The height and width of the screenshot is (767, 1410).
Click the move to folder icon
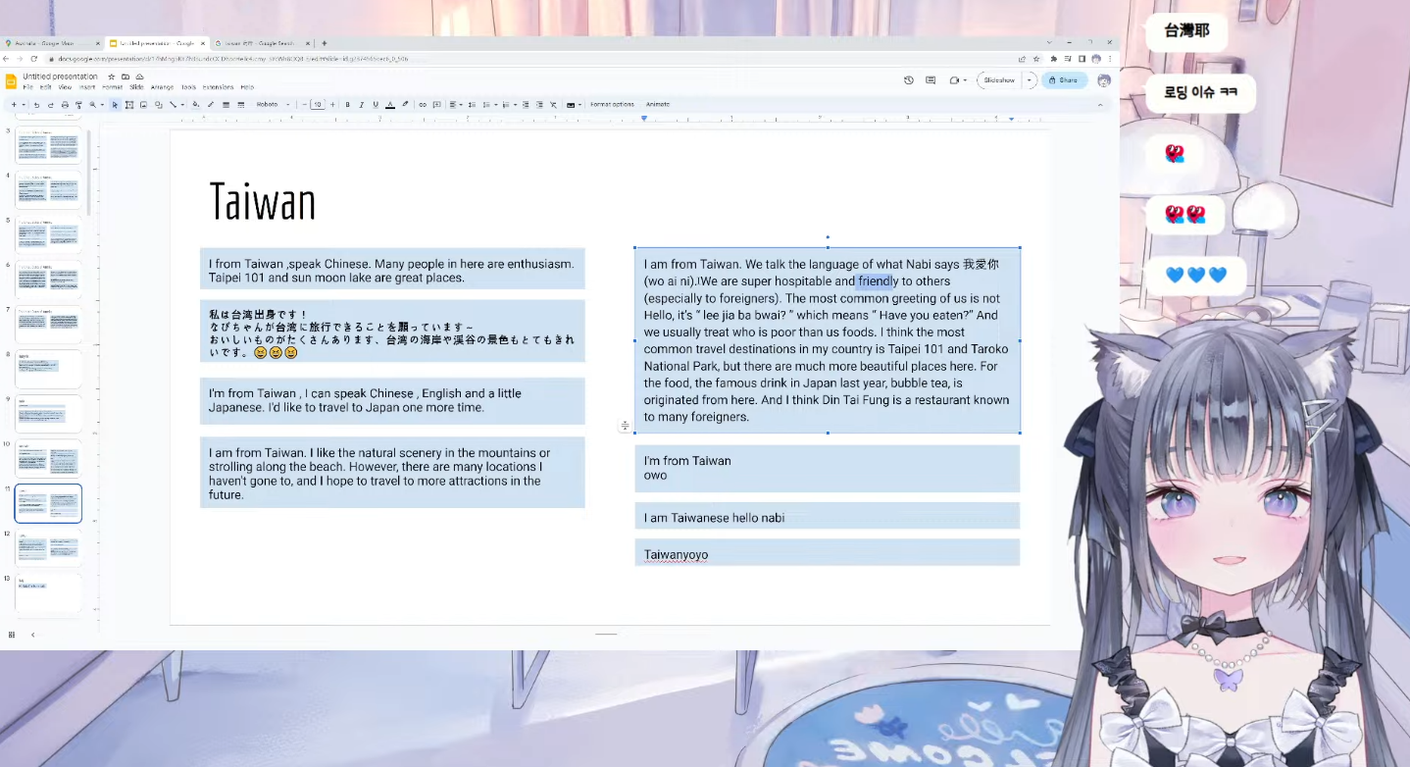click(126, 77)
